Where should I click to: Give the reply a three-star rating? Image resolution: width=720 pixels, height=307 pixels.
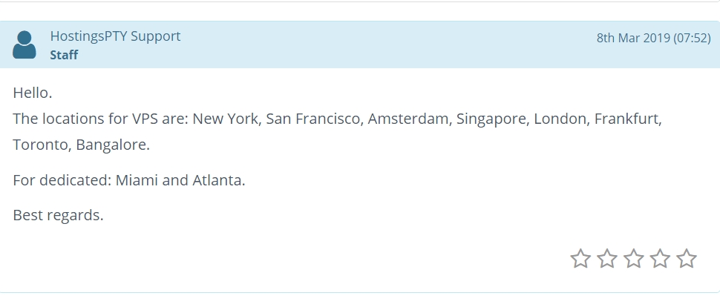(634, 259)
